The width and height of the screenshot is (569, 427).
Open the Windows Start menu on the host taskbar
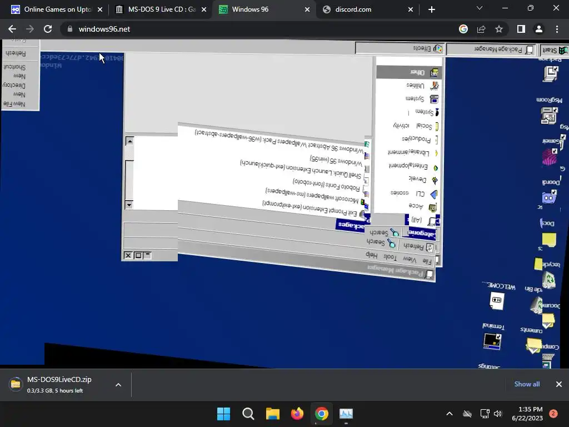pos(223,414)
